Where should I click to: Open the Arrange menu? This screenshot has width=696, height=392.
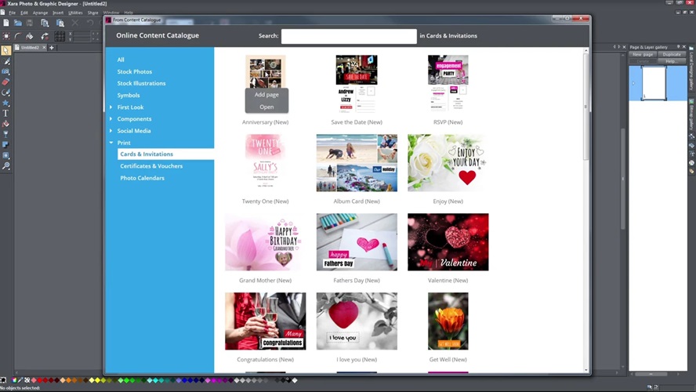40,13
